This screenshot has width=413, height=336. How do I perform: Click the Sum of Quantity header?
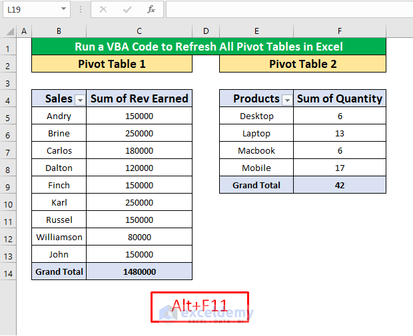pyautogui.click(x=340, y=98)
